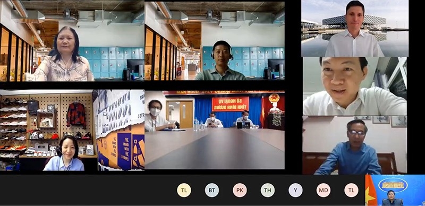Open the Bình Dương conference room video
This screenshot has width=425, height=206.
click(215, 130)
